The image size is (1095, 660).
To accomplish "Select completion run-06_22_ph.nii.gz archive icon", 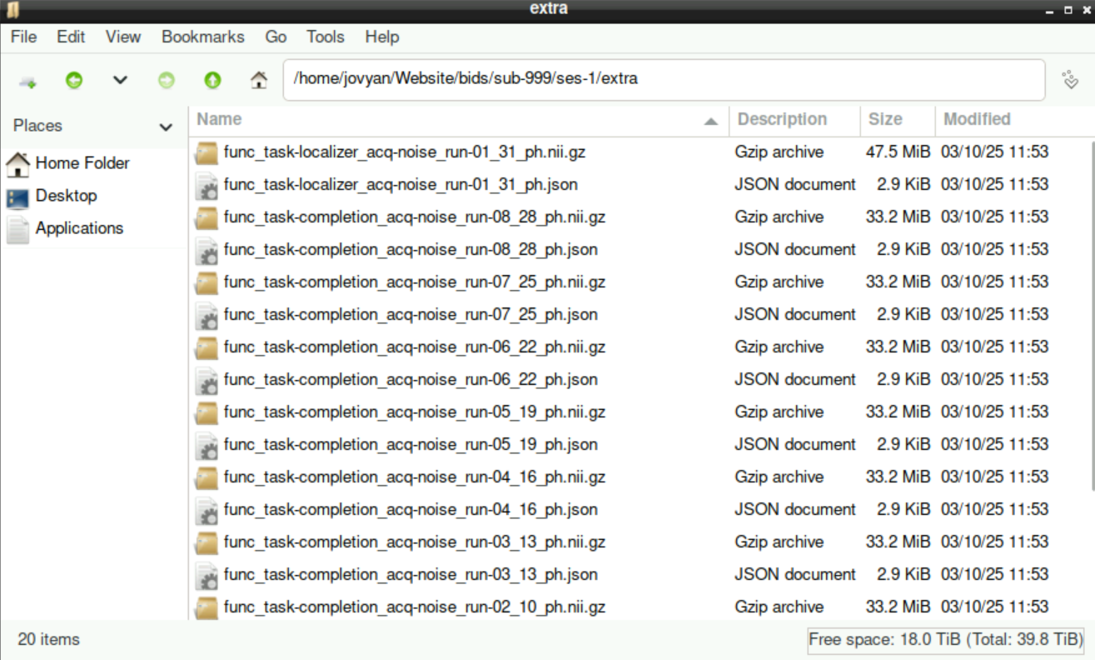I will (207, 347).
